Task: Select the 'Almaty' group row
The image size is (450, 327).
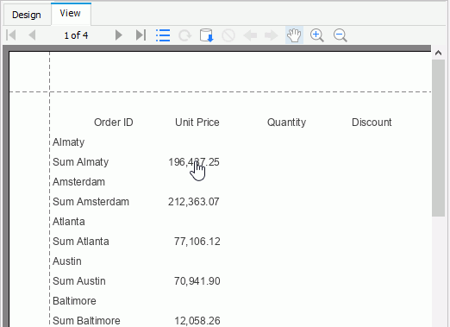Action: coord(69,142)
